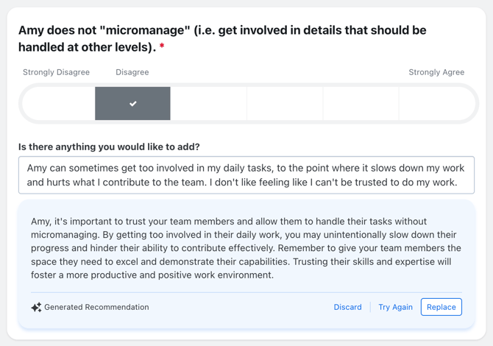493x346 pixels.
Task: Select the Strongly Agree segment of the scale
Action: pos(437,104)
